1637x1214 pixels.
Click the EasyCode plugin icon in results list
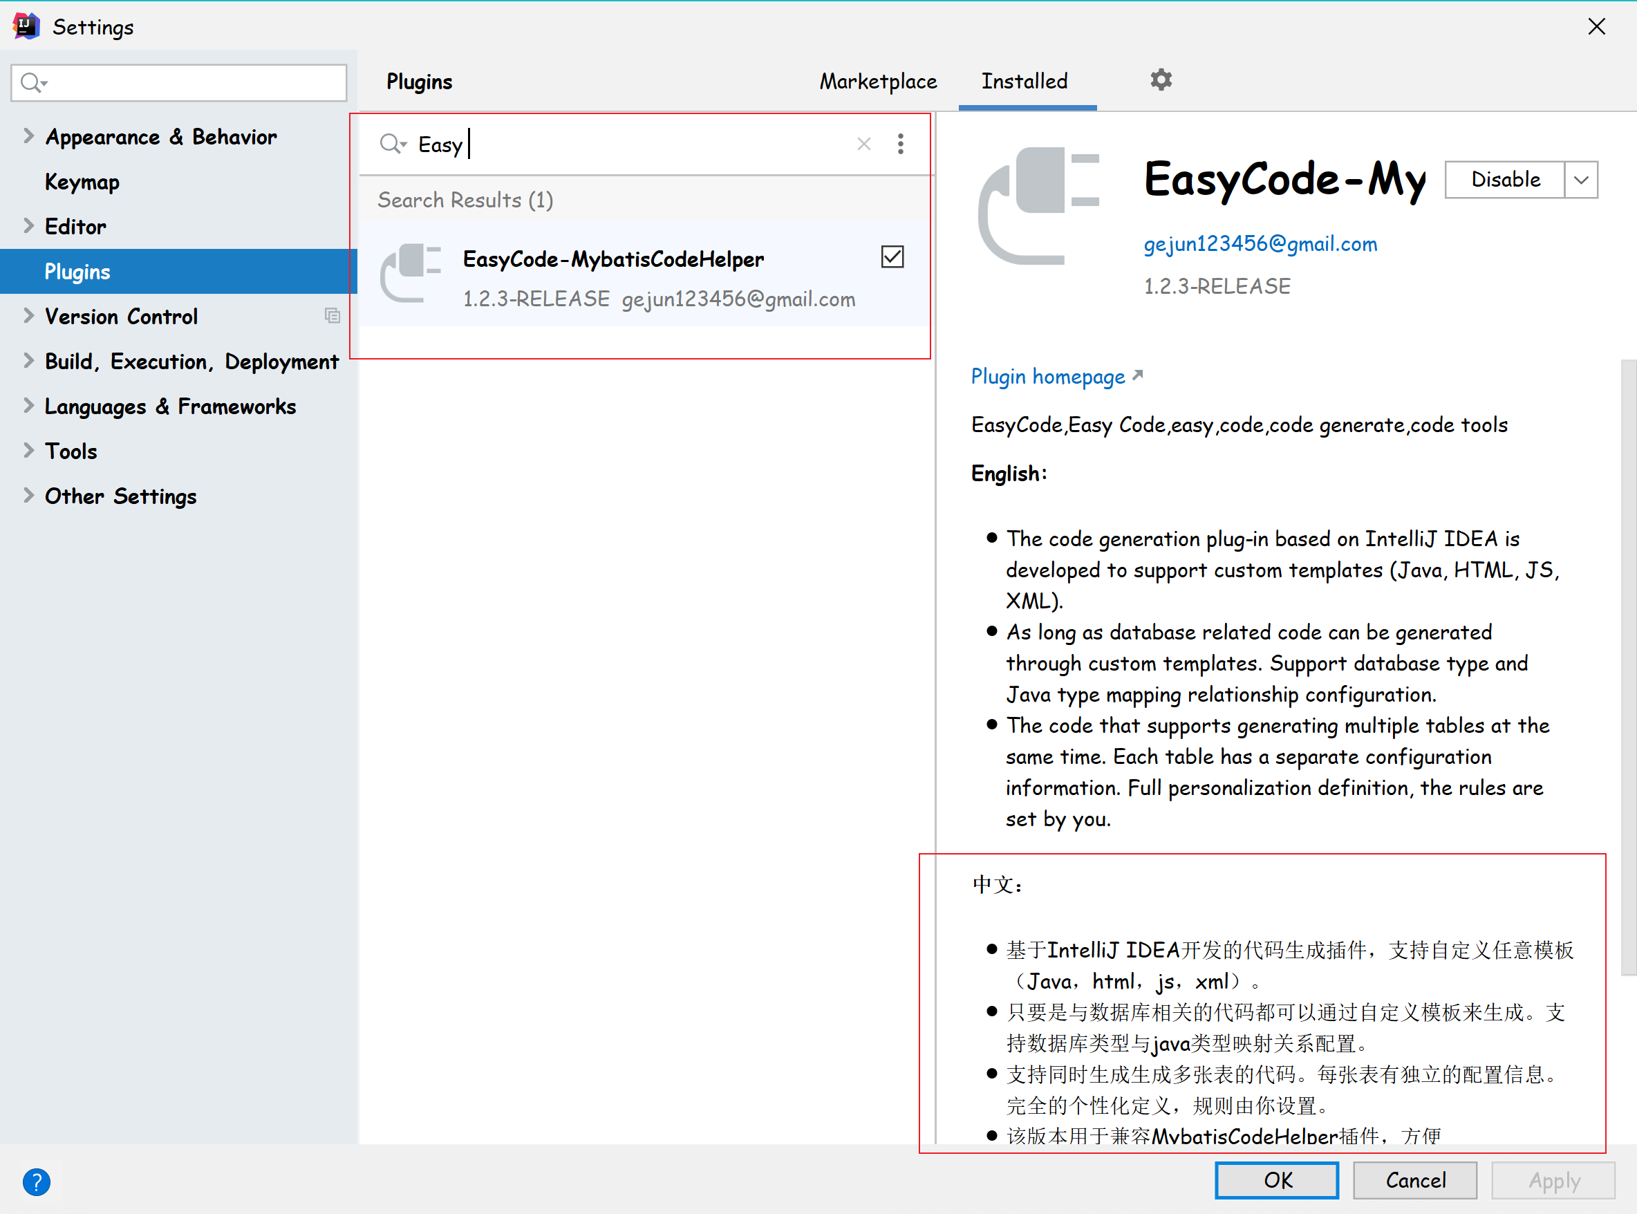point(411,273)
